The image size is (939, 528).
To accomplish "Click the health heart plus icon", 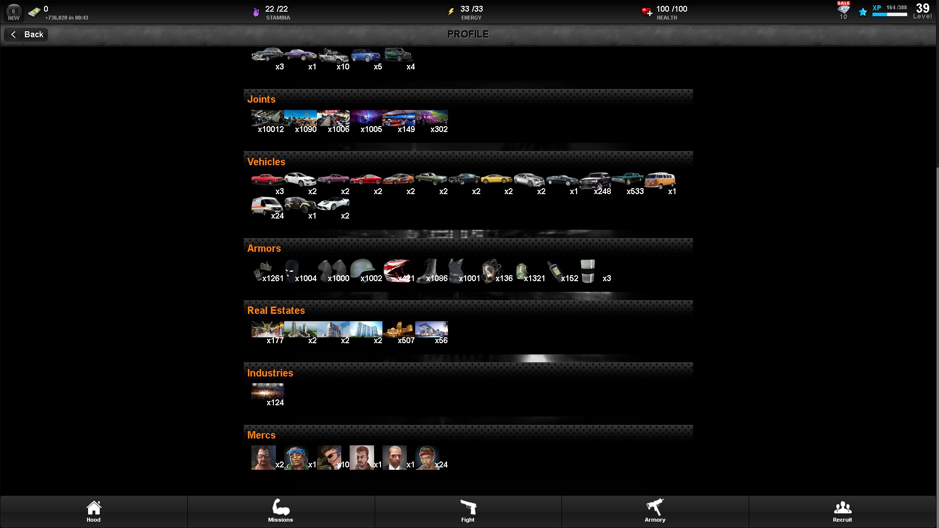I will pos(647,12).
